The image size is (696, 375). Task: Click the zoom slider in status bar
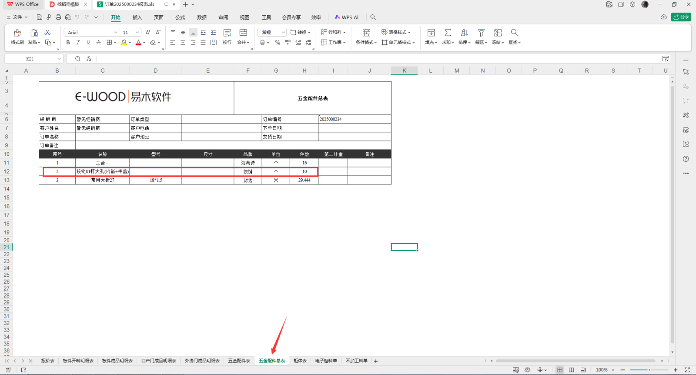(649, 370)
